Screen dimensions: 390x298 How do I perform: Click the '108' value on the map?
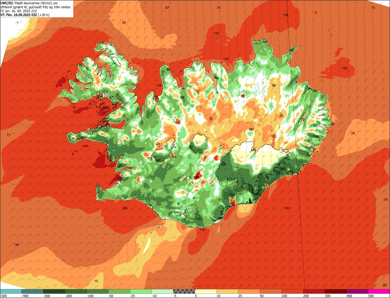(223, 165)
